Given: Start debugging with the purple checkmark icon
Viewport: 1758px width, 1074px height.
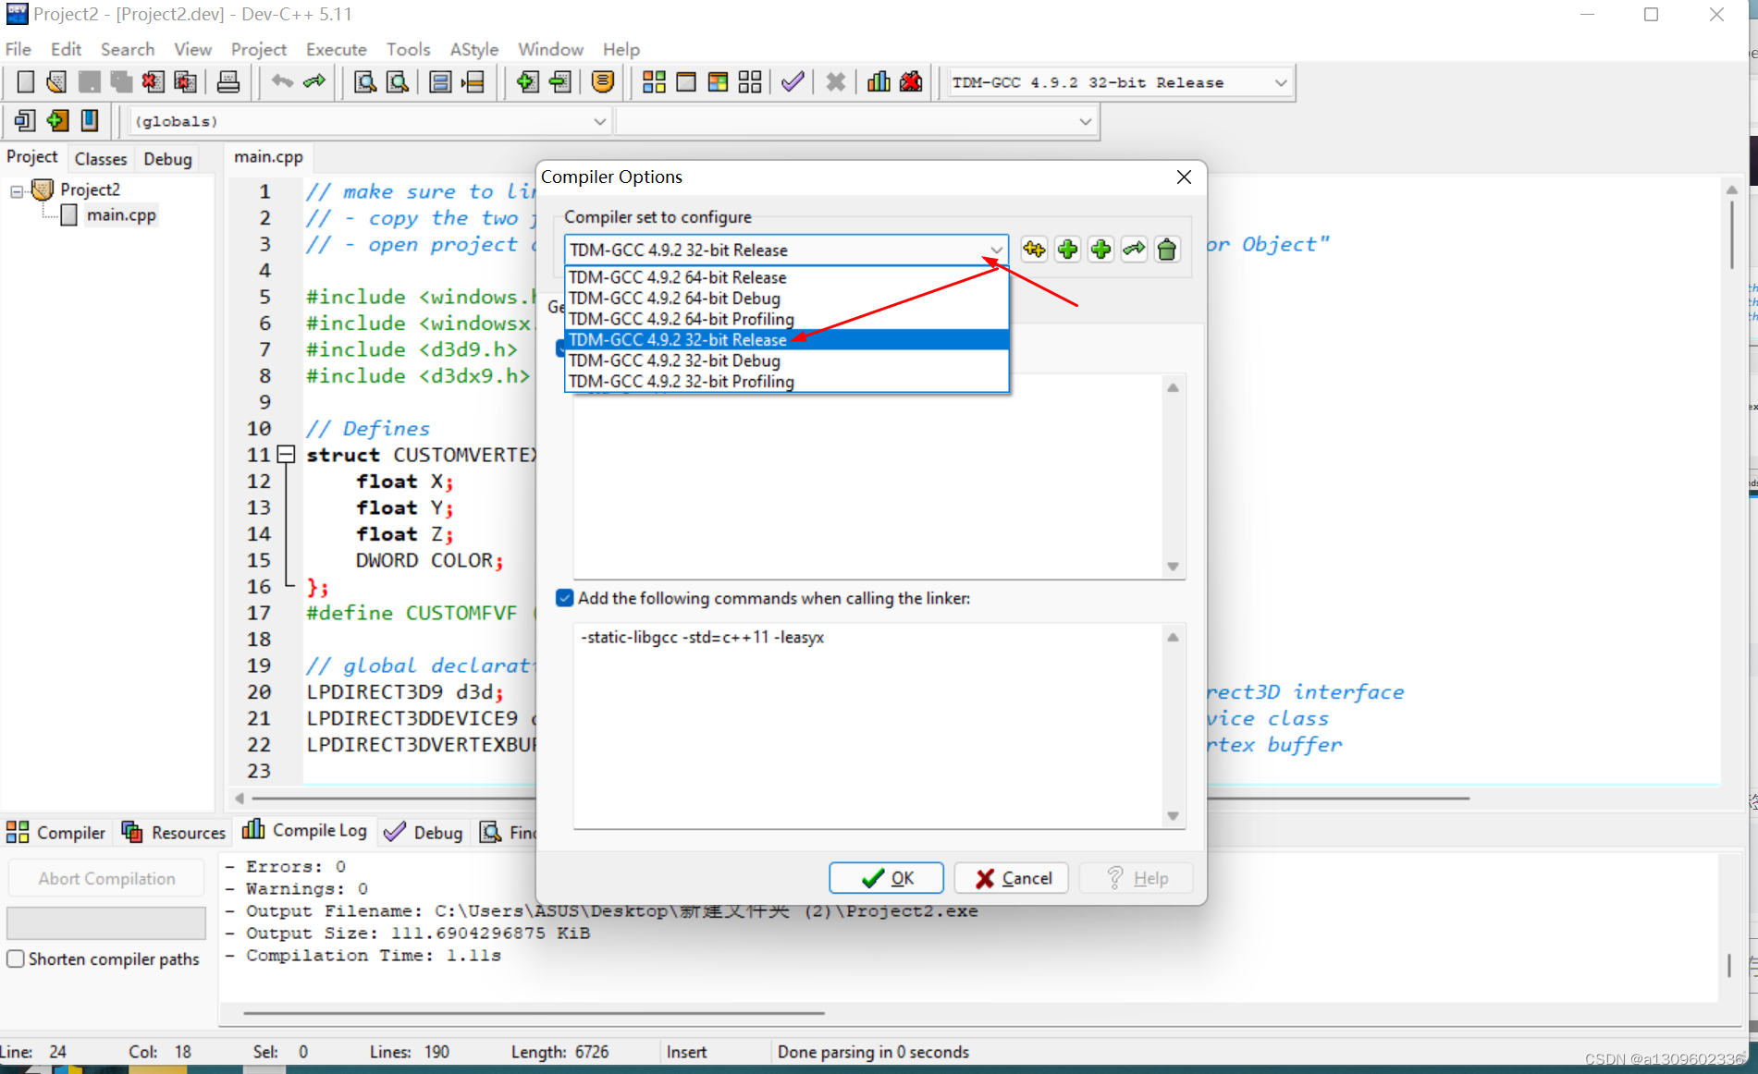Looking at the screenshot, I should click(793, 82).
